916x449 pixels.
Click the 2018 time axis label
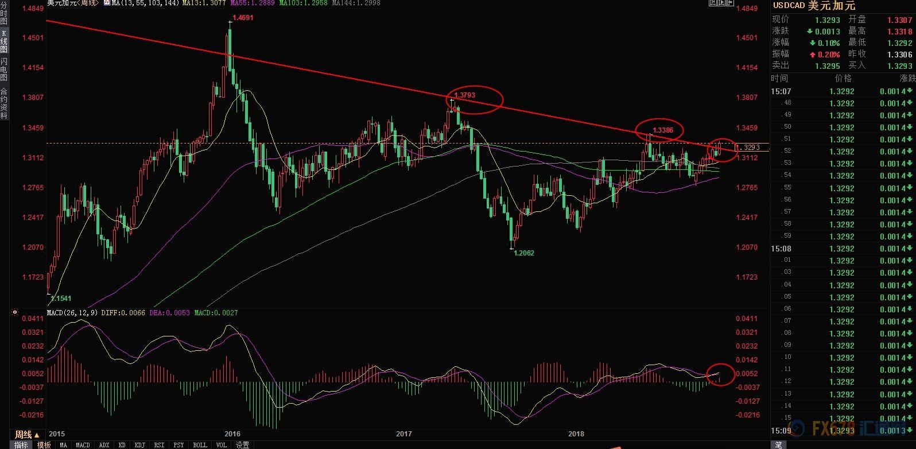[x=576, y=434]
